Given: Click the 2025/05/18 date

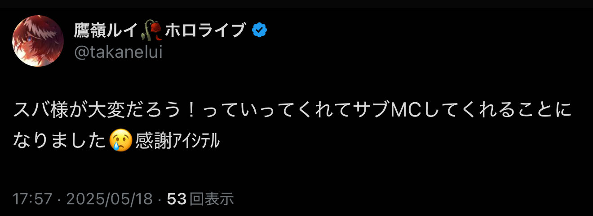Looking at the screenshot, I should [x=109, y=199].
